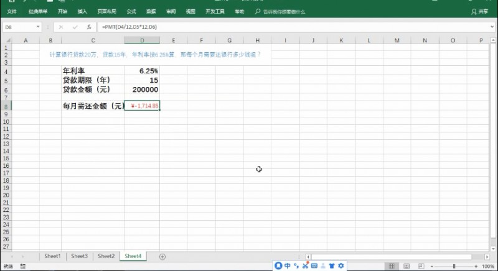Select column A header

(26, 40)
